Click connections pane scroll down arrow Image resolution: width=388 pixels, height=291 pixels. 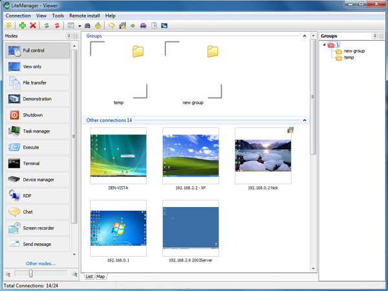313,268
